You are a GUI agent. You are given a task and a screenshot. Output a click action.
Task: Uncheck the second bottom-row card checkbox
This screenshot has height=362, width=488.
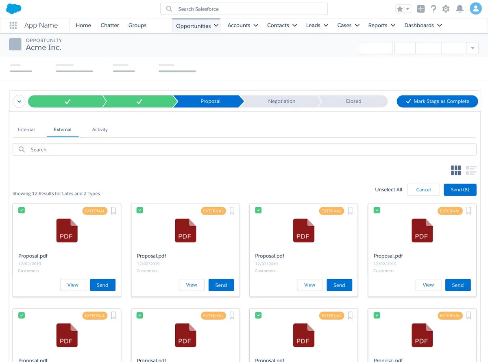tap(140, 315)
